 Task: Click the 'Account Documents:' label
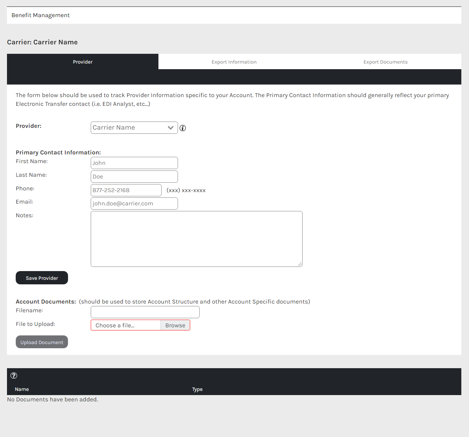pos(46,301)
